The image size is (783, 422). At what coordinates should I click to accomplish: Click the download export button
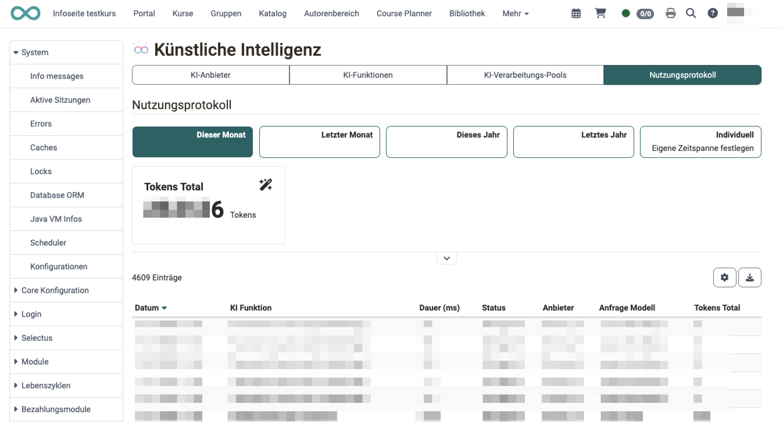pos(750,277)
